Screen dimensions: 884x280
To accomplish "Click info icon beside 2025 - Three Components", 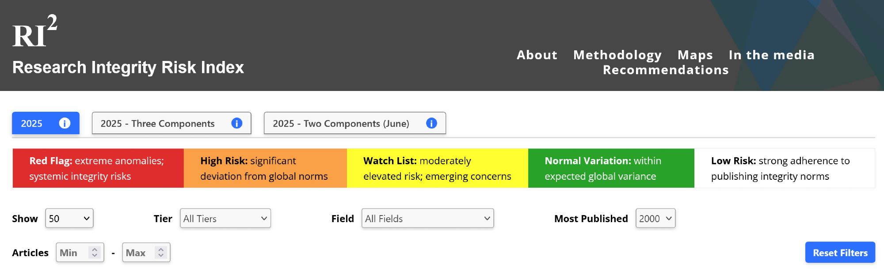I will tap(237, 123).
